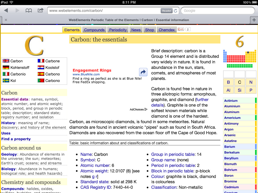
Task: Click the British flag next to Carbon
Action: click(x=6, y=61)
